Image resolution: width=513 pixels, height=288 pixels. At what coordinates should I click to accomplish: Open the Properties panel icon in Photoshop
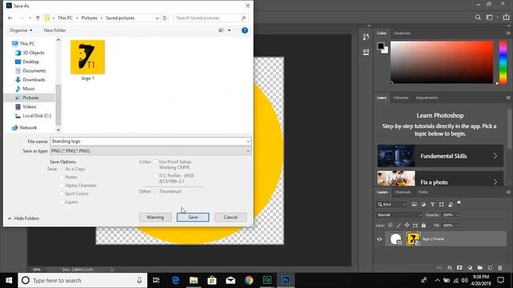pos(366,52)
